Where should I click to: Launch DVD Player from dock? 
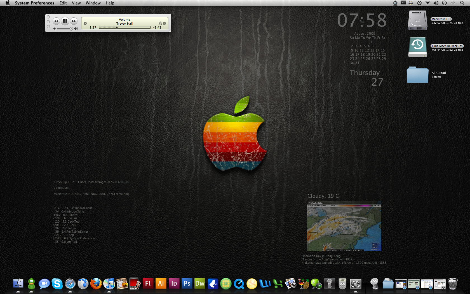(x=342, y=284)
